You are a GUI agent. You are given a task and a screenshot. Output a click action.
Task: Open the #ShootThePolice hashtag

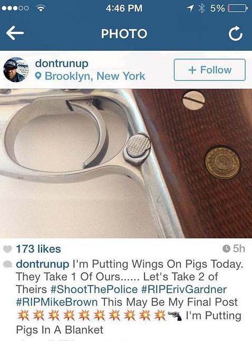click(x=94, y=290)
